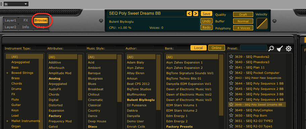Select Dawn of Electronic Music Vol2 bank

click(x=189, y=95)
